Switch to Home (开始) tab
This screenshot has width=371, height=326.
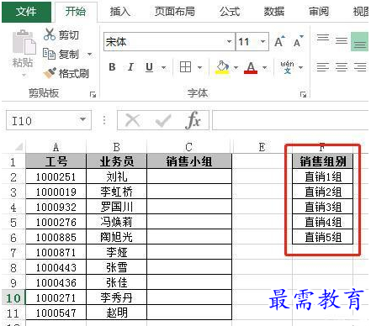click(76, 12)
